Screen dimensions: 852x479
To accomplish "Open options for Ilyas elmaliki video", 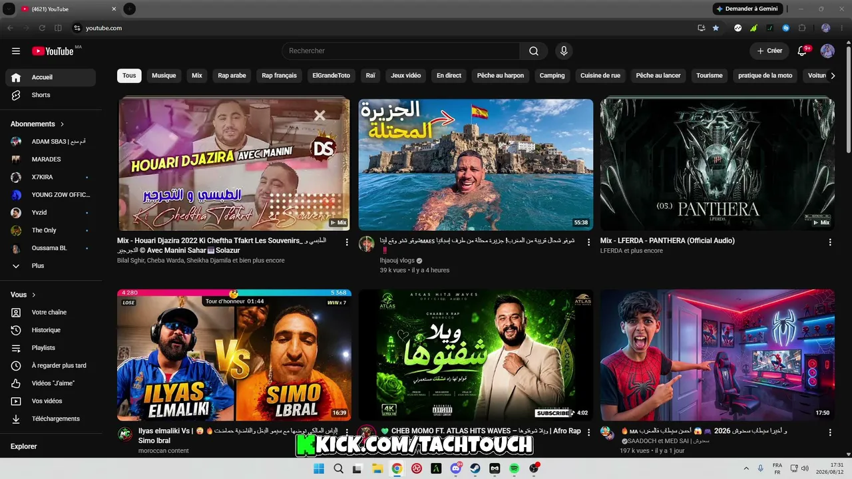I will (347, 433).
